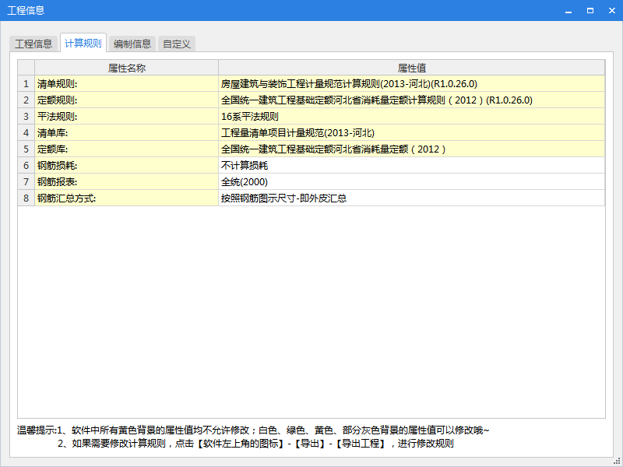Select the 钢筋报表 property name cell
Screen dimensions: 623x467
(126, 181)
